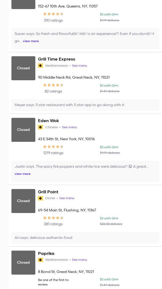Screen dimensions: 162x289
Task: Expand Susan's review with view more
Action: [x=31, y=41]
